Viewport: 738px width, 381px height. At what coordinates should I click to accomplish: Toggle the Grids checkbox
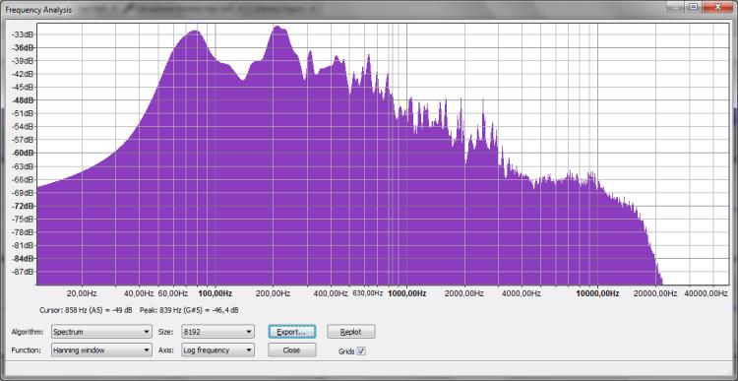pos(361,351)
